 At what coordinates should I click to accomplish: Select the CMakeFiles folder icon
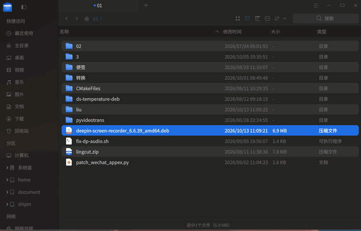(x=69, y=88)
